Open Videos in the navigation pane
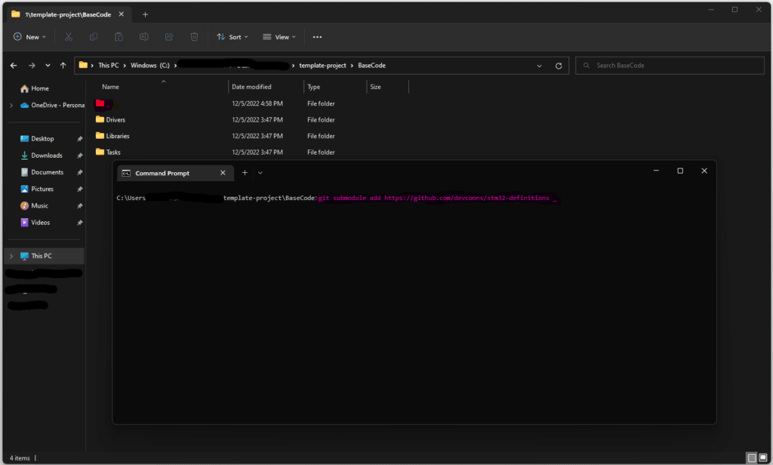 (x=35, y=223)
